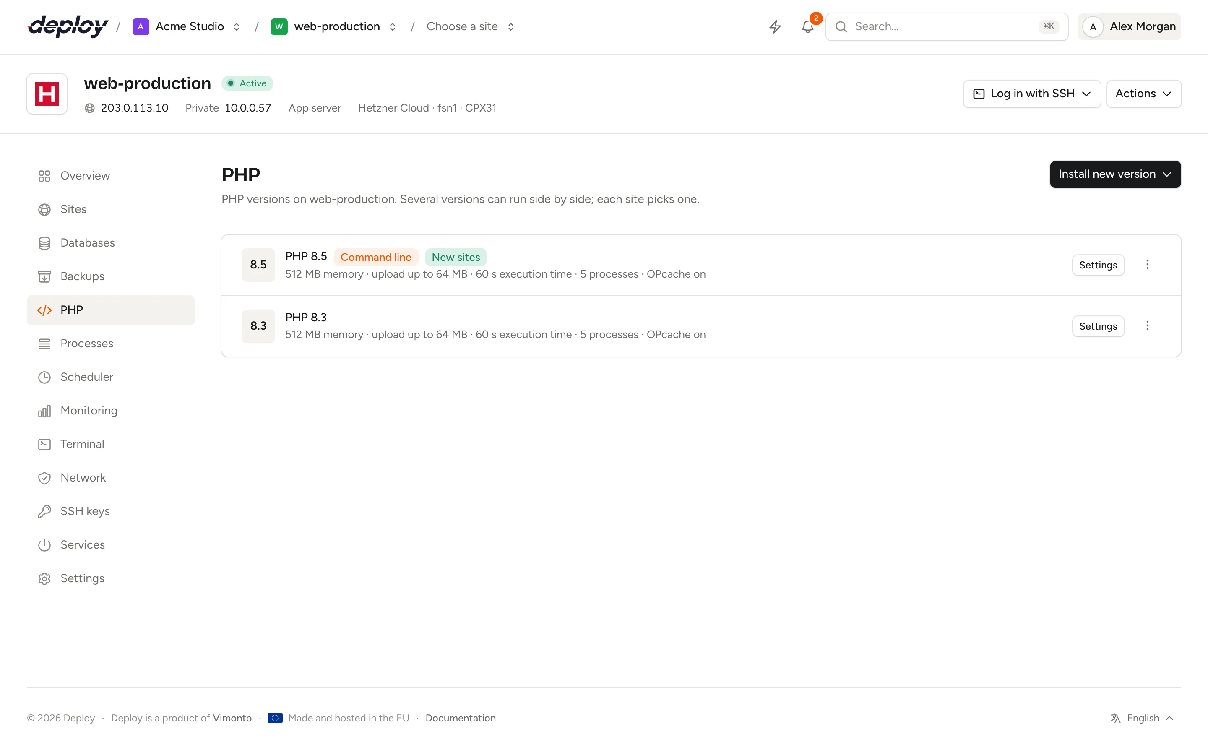The height and width of the screenshot is (755, 1208).
Task: Open Backups in the sidebar
Action: pos(110,277)
